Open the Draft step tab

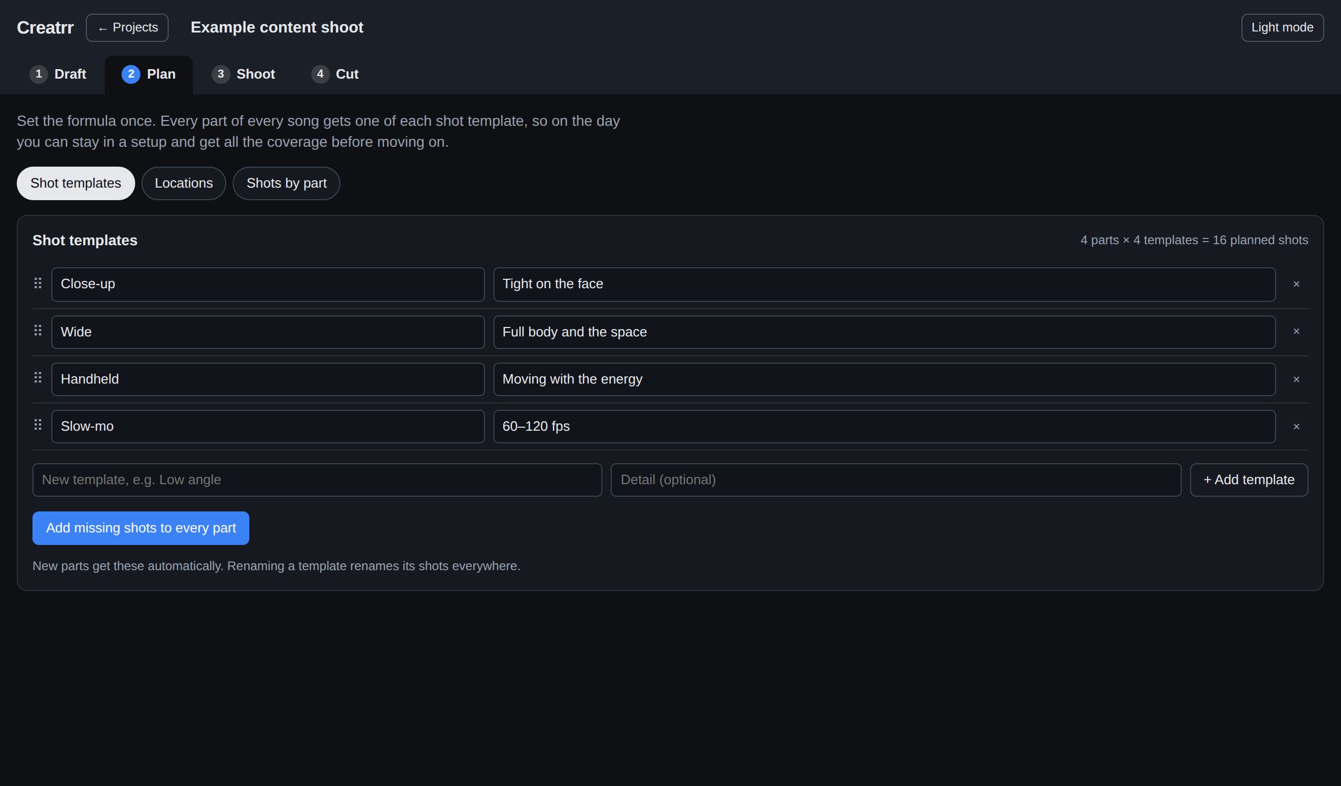pyautogui.click(x=58, y=74)
